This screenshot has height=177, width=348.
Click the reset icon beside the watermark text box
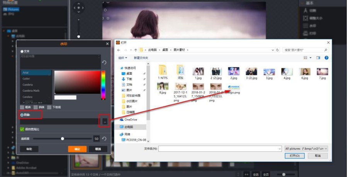pos(104,62)
